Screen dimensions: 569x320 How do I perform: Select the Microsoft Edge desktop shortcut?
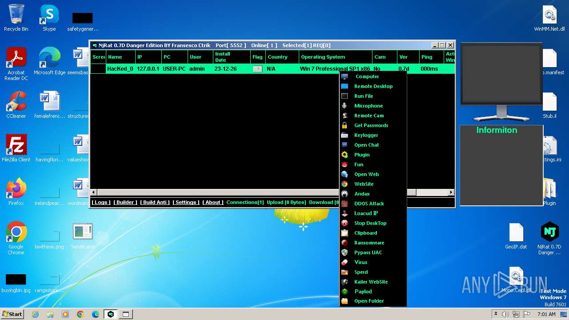(49, 61)
